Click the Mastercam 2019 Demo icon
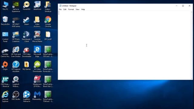This screenshot has height=109, width=194. 37,82
